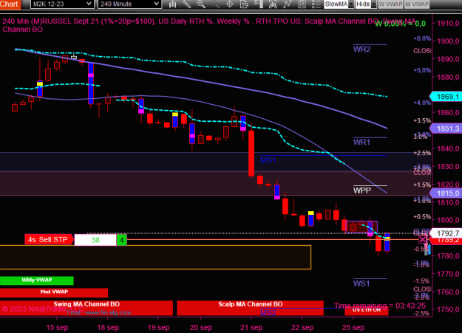Click the 25 sep date label

pos(353,327)
